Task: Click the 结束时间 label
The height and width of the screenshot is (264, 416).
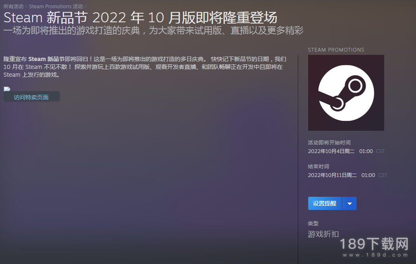Action: (x=319, y=166)
